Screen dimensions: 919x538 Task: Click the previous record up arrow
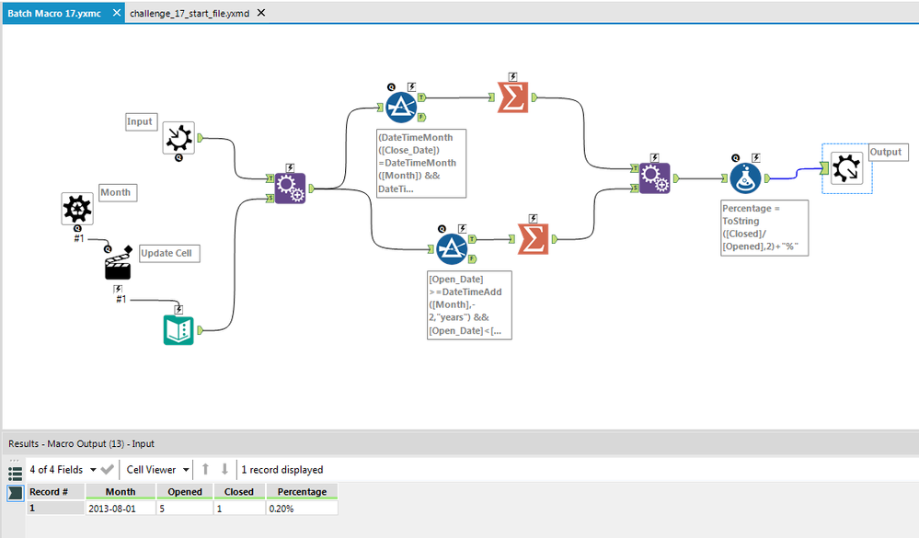point(205,469)
